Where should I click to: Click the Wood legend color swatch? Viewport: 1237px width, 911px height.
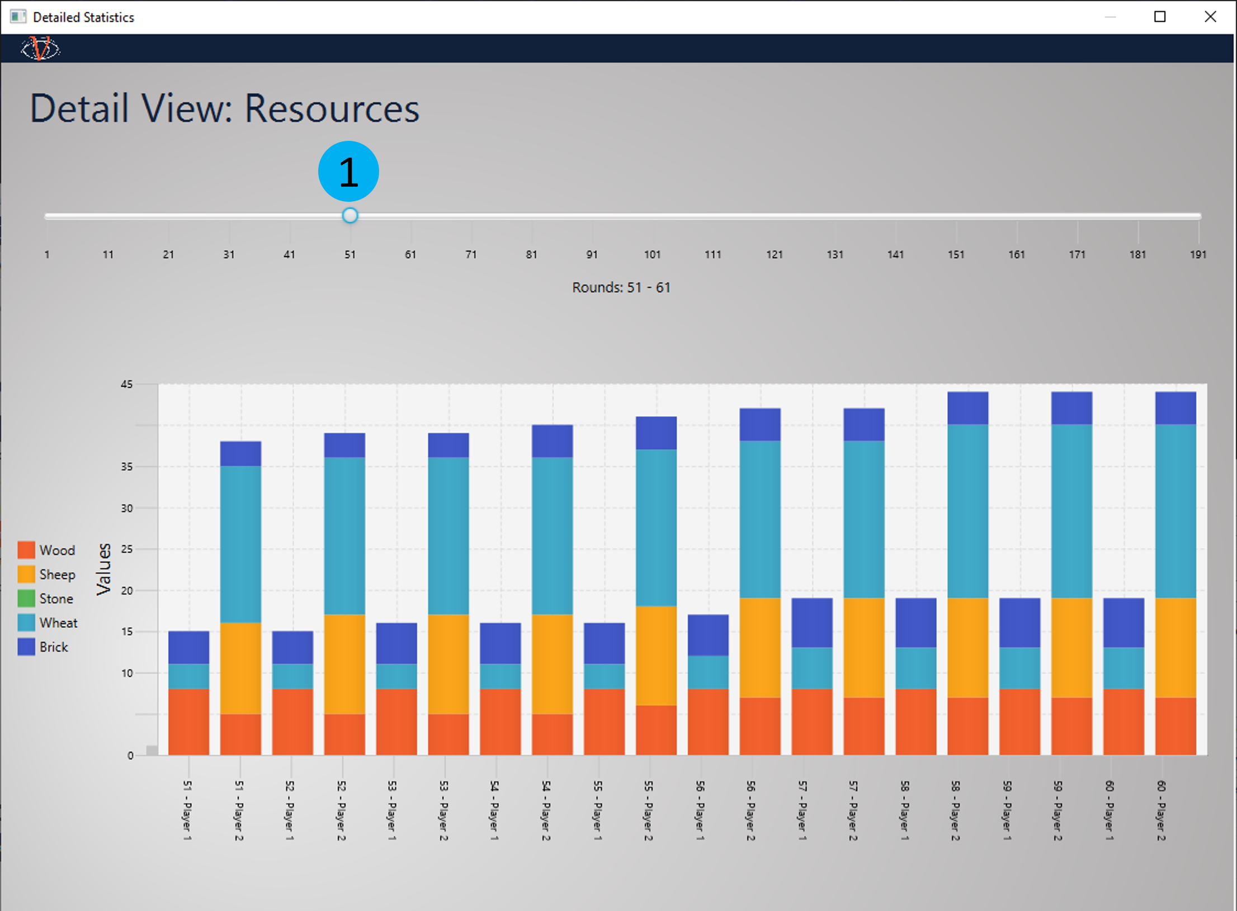(x=26, y=550)
